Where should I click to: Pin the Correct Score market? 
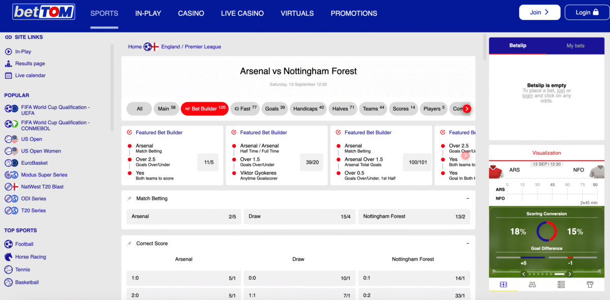129,244
